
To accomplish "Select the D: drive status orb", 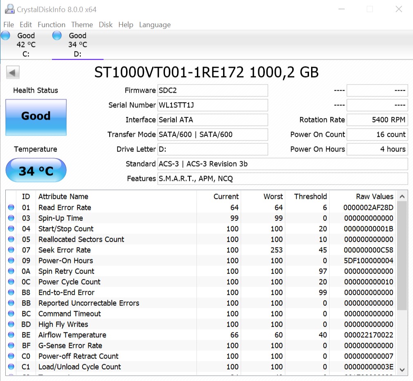I will (x=57, y=36).
